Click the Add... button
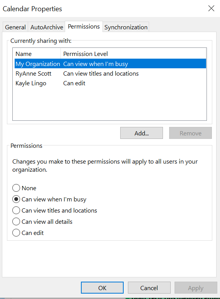 [x=141, y=133]
